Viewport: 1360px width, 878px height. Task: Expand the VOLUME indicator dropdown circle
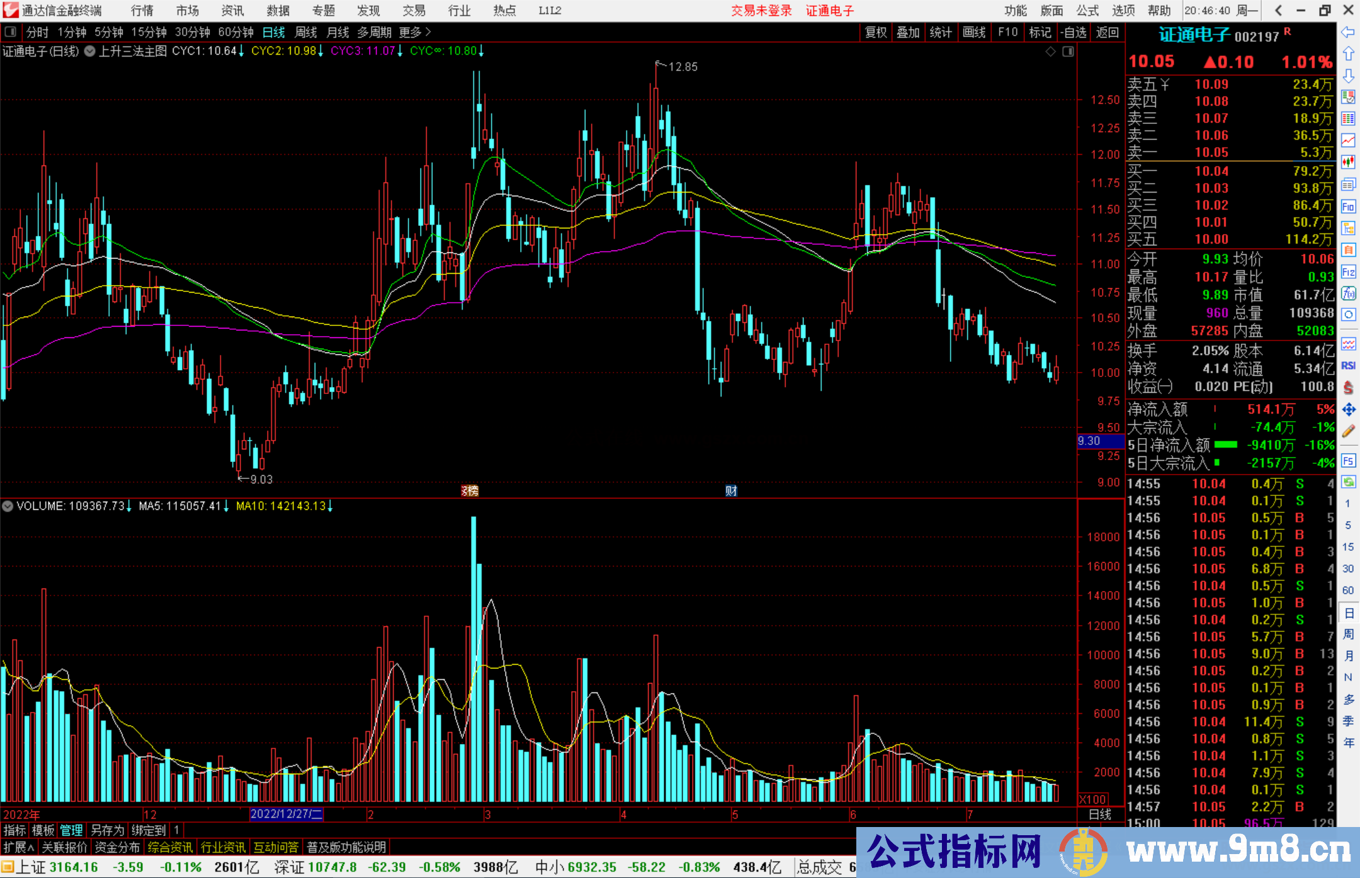(x=8, y=506)
